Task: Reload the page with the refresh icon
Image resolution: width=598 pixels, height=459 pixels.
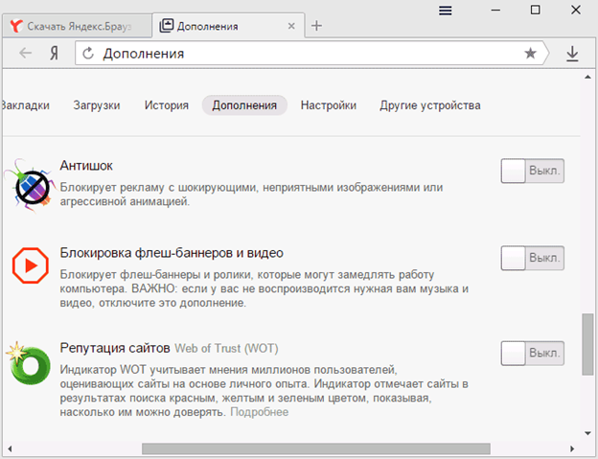Action: pyautogui.click(x=88, y=54)
